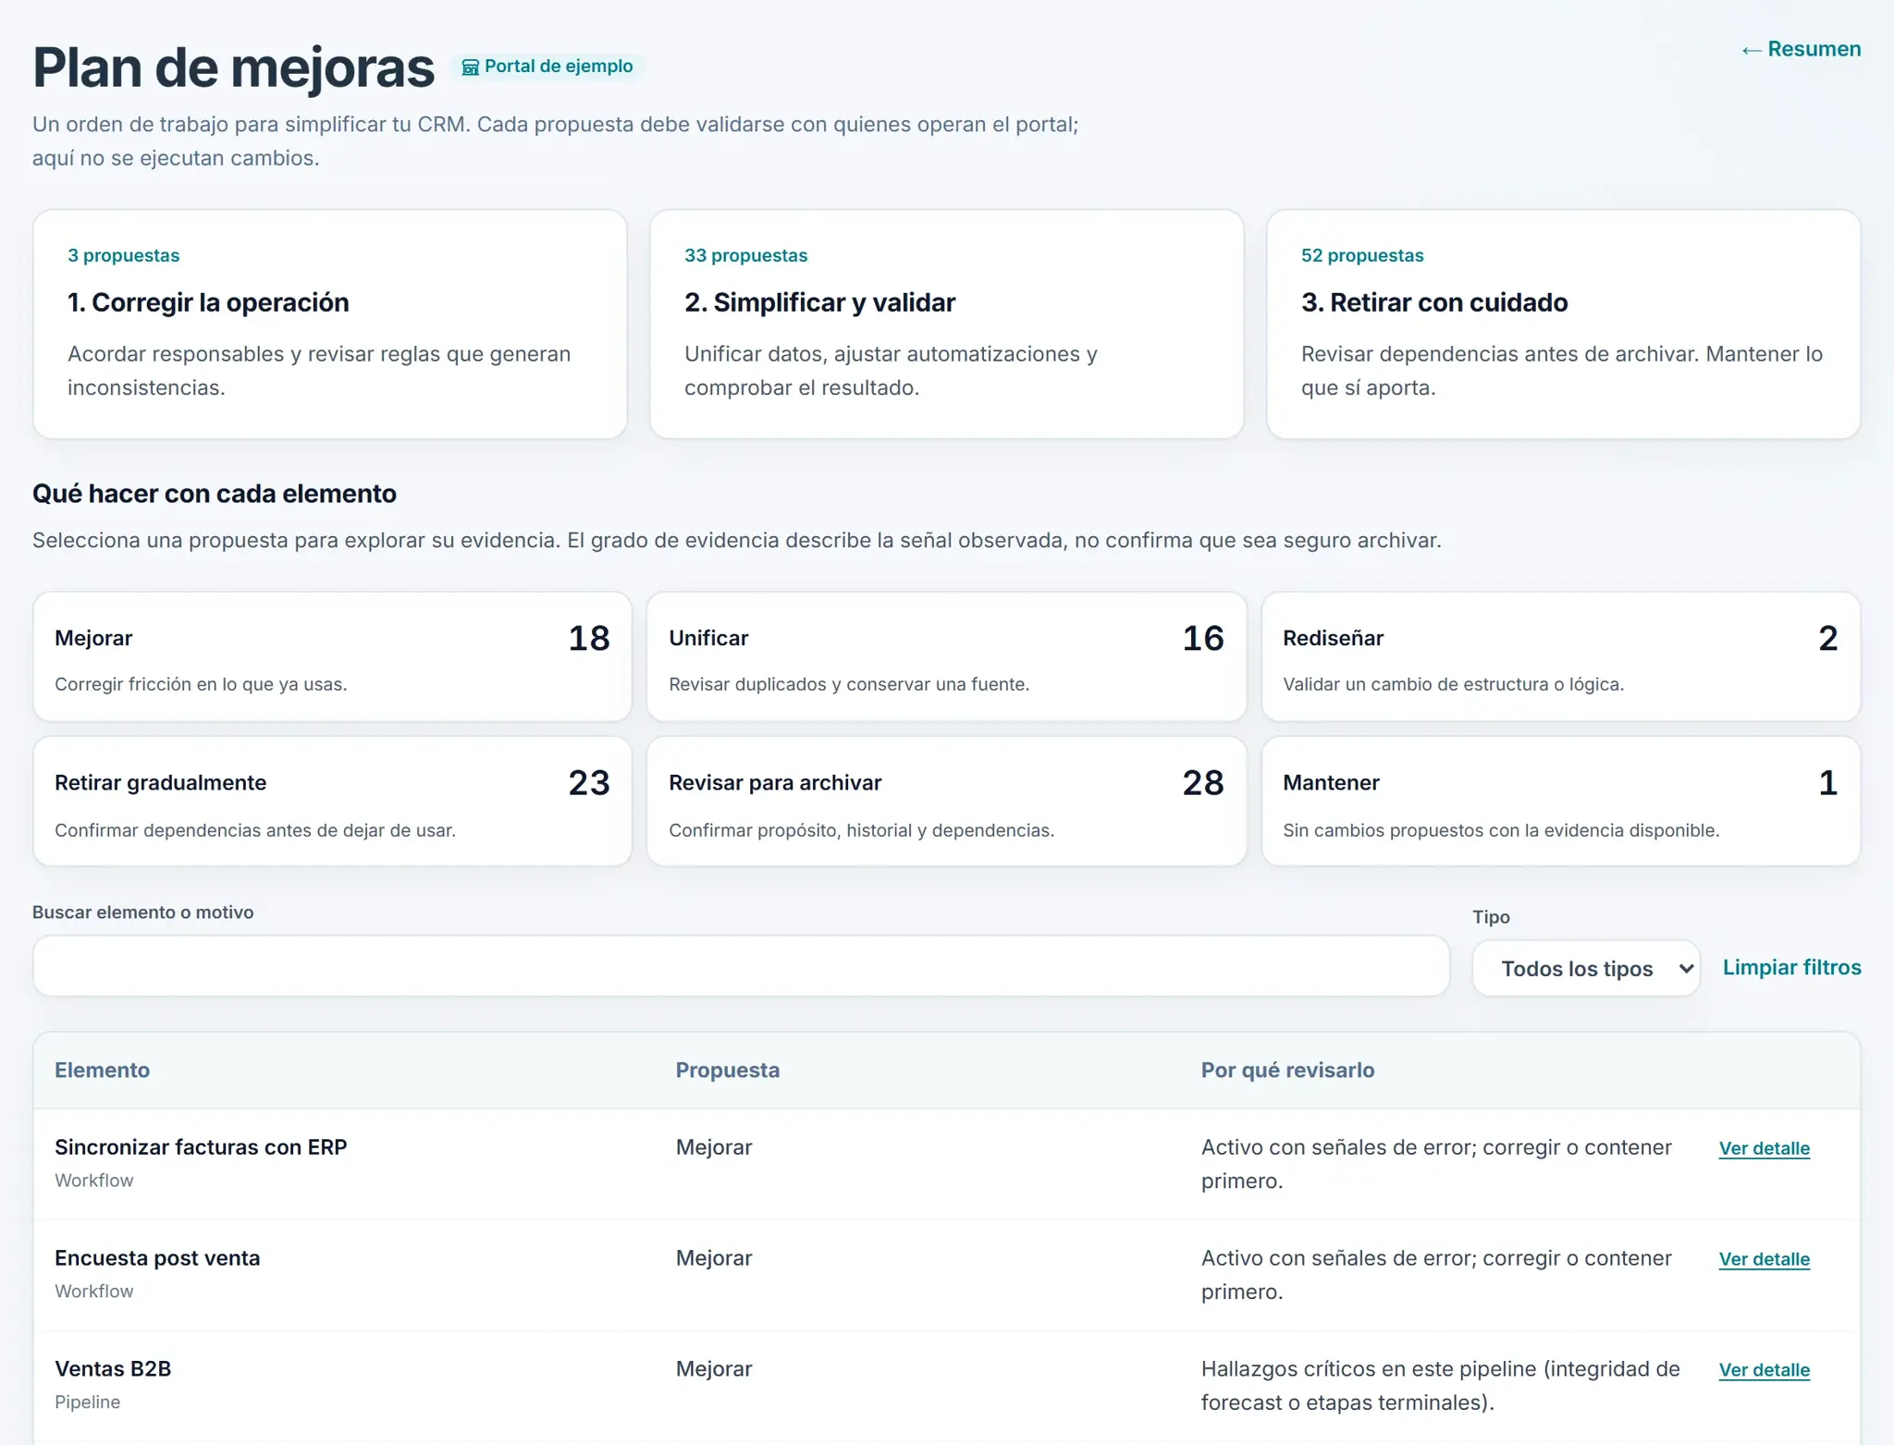Click the 52 propuestas label

coord(1362,255)
